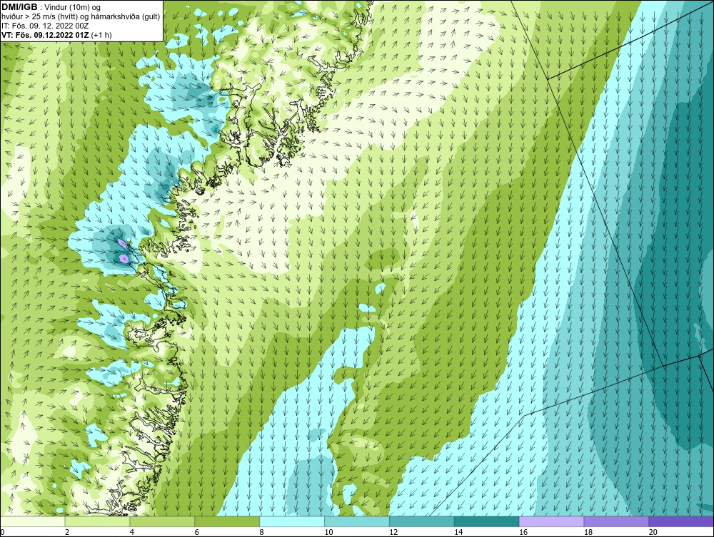Click the legend scale label '20'
Screen dimensions: 714x537
click(x=653, y=532)
